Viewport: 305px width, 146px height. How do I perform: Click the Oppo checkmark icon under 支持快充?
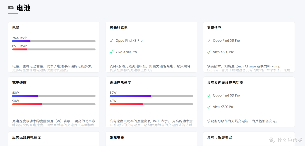click(x=209, y=41)
